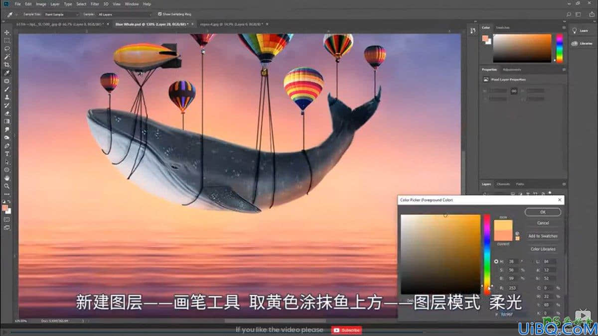Open the Window menu

point(132,4)
